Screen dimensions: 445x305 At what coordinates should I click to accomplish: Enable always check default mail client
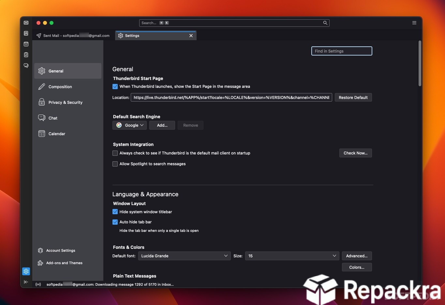click(x=115, y=153)
